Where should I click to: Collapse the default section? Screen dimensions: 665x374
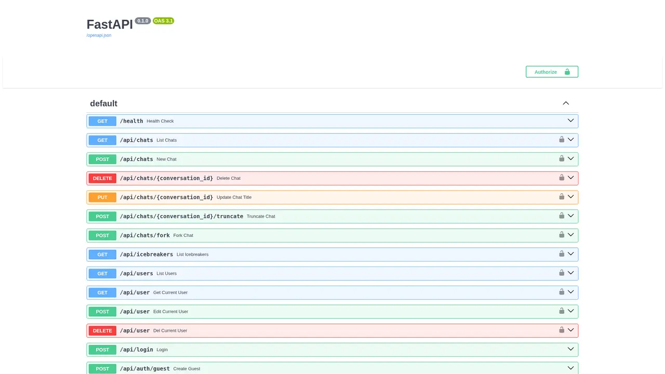click(x=566, y=103)
